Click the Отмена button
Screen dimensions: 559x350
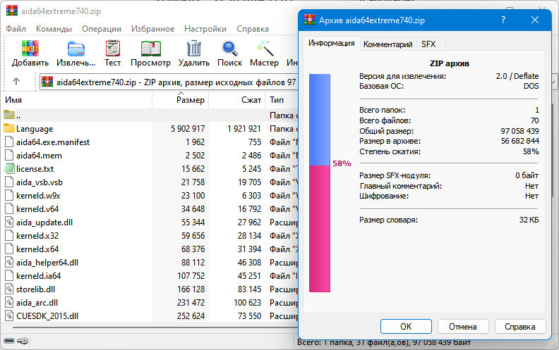(x=462, y=326)
